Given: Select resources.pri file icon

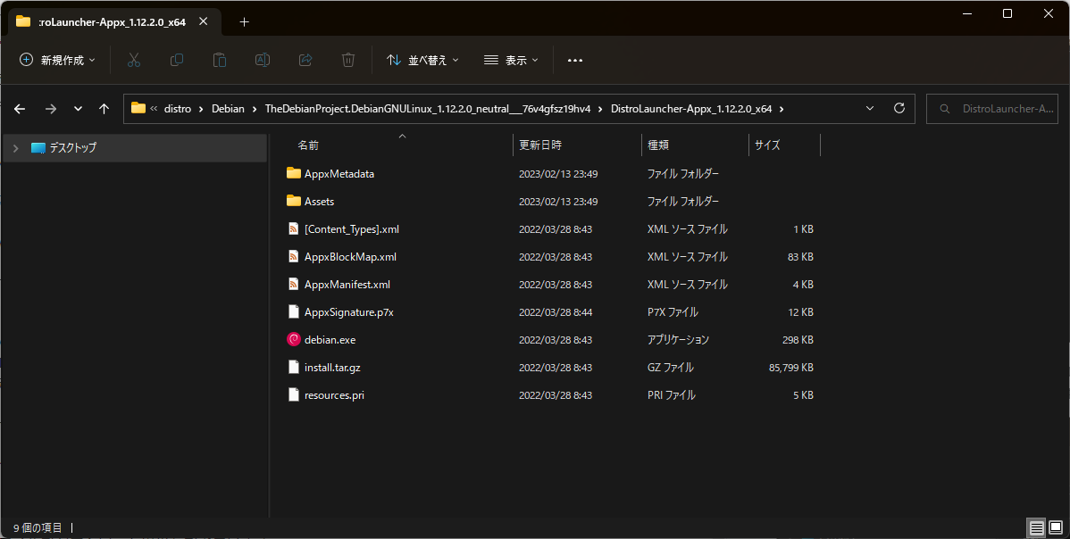Looking at the screenshot, I should (x=294, y=395).
